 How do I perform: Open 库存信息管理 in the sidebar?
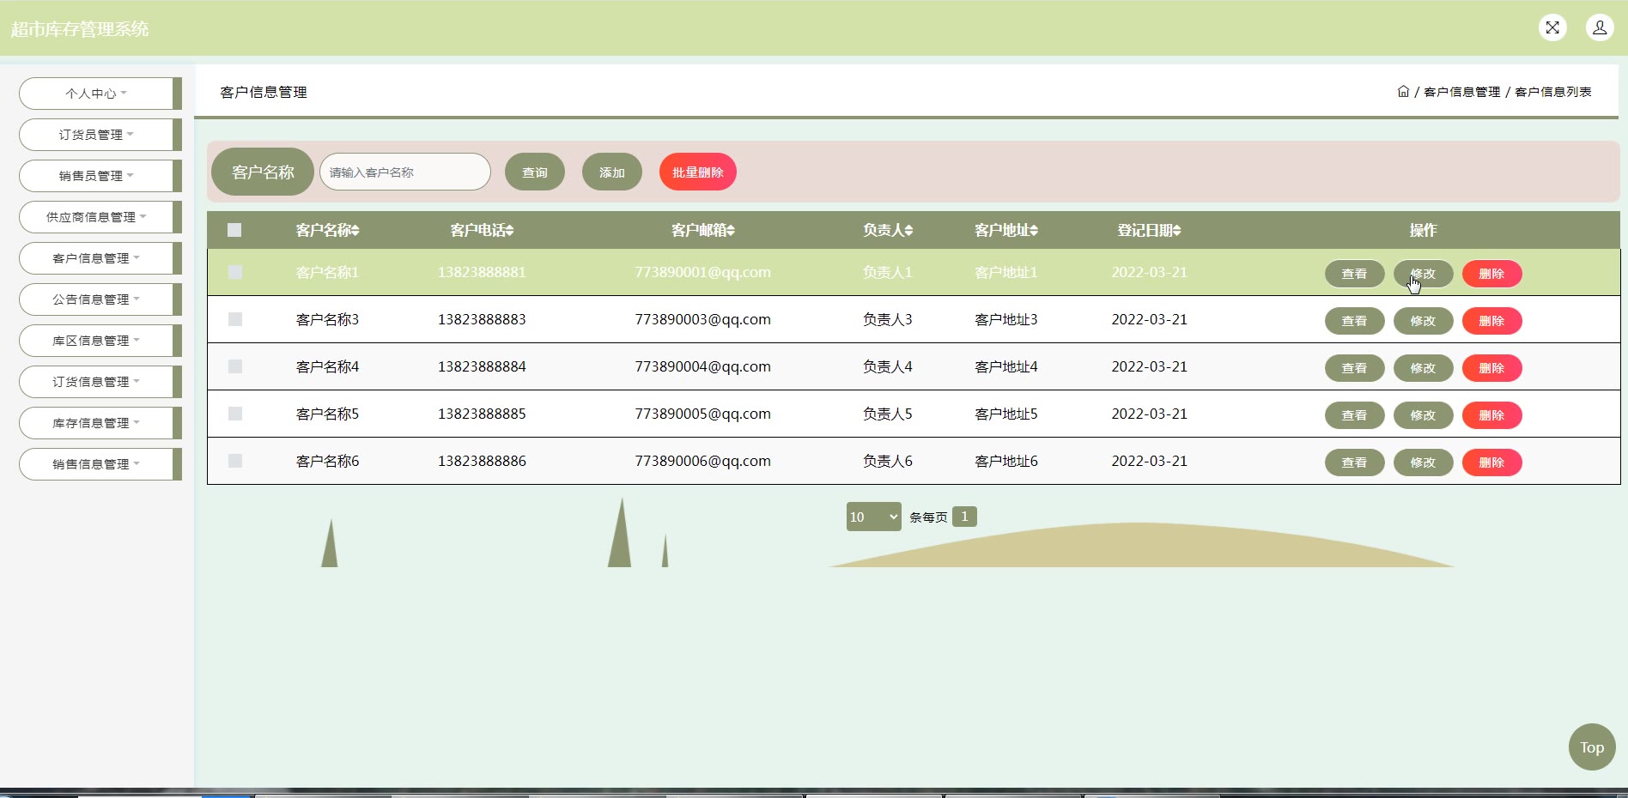pyautogui.click(x=96, y=423)
